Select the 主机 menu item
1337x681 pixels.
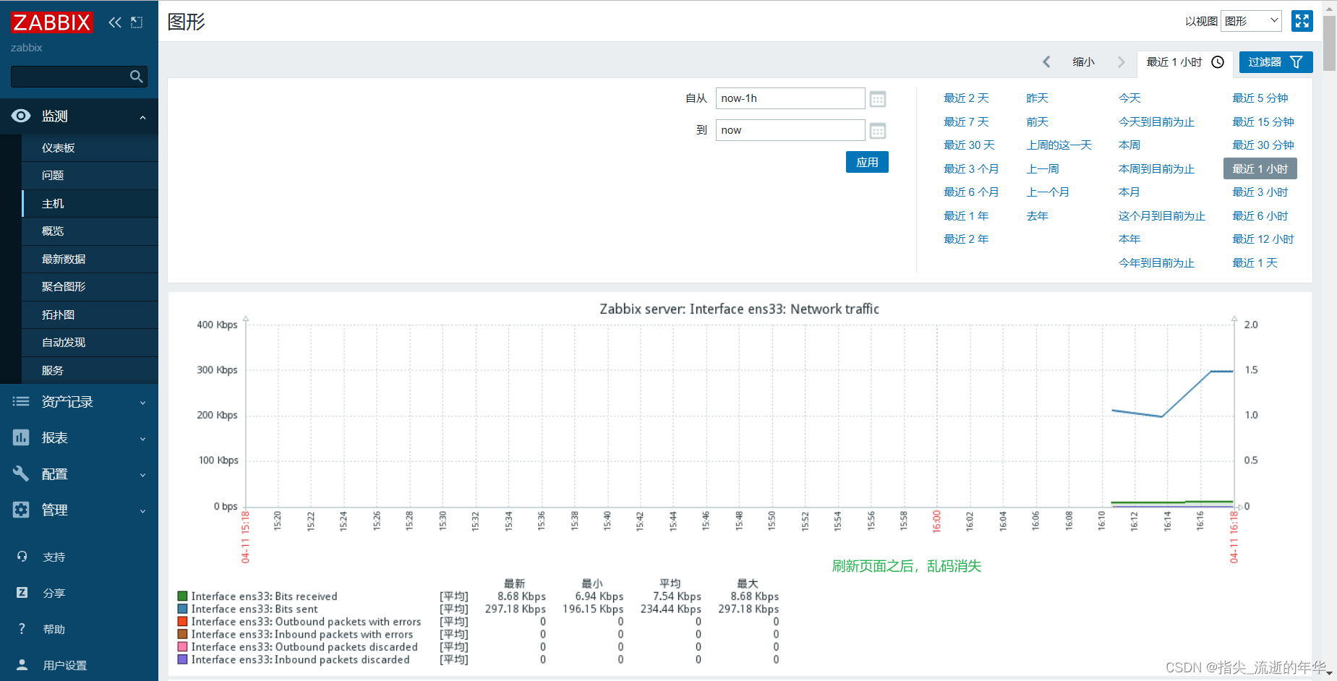(90, 204)
